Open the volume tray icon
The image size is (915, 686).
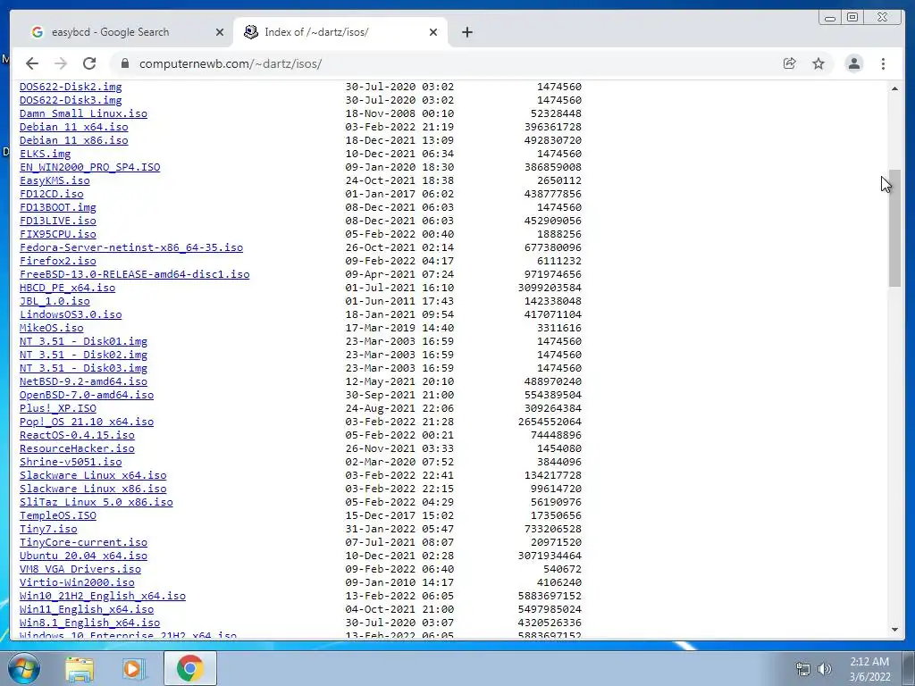click(825, 669)
